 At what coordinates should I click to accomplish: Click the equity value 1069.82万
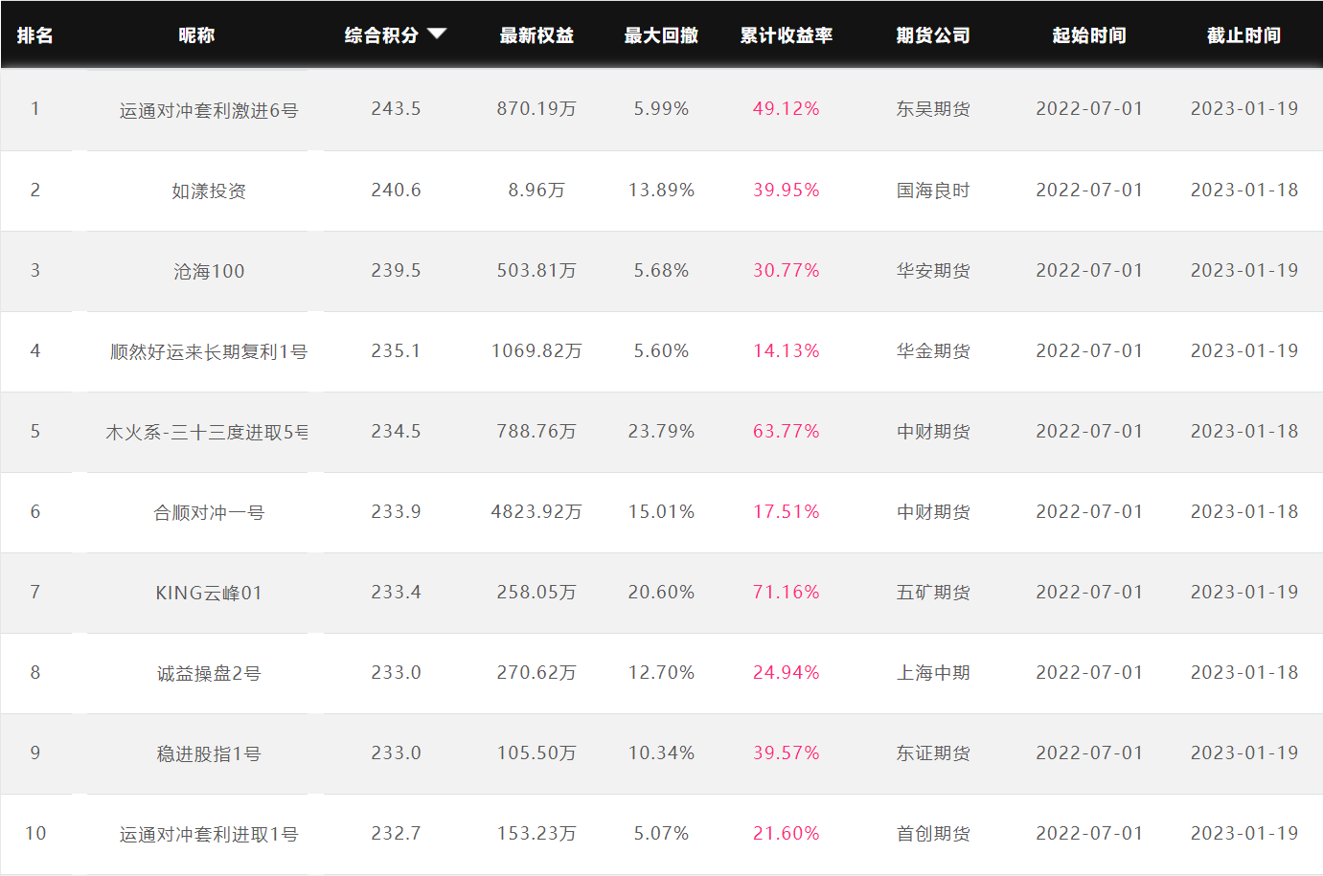pos(536,350)
